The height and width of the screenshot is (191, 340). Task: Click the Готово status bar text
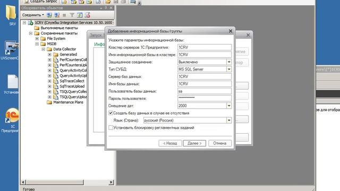point(29,189)
